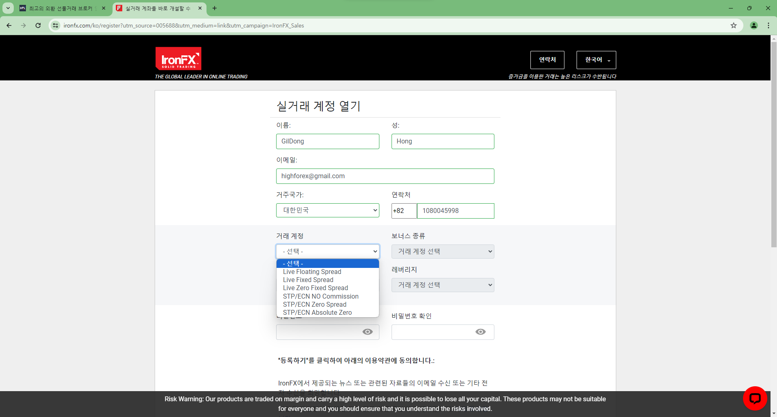Click the site information icon in the address bar
Screen dimensions: 777x417
55,25
